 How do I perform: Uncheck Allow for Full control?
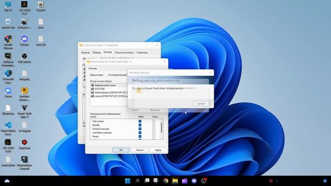[x=140, y=121]
